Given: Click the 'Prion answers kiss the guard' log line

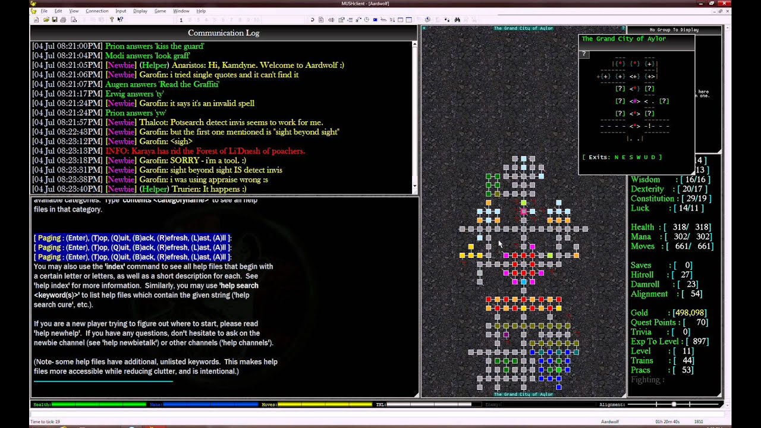Looking at the screenshot, I should coord(118,46).
